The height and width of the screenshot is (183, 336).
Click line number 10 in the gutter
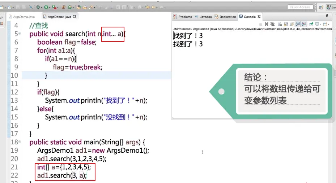(14, 75)
